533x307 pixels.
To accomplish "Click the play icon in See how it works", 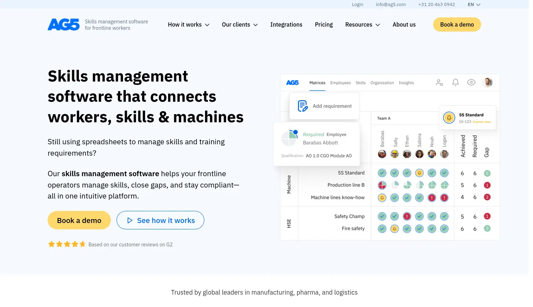I will tap(130, 221).
